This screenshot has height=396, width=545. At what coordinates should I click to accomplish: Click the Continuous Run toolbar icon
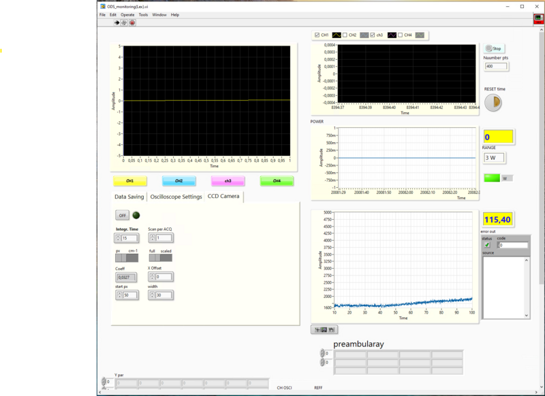[124, 21]
